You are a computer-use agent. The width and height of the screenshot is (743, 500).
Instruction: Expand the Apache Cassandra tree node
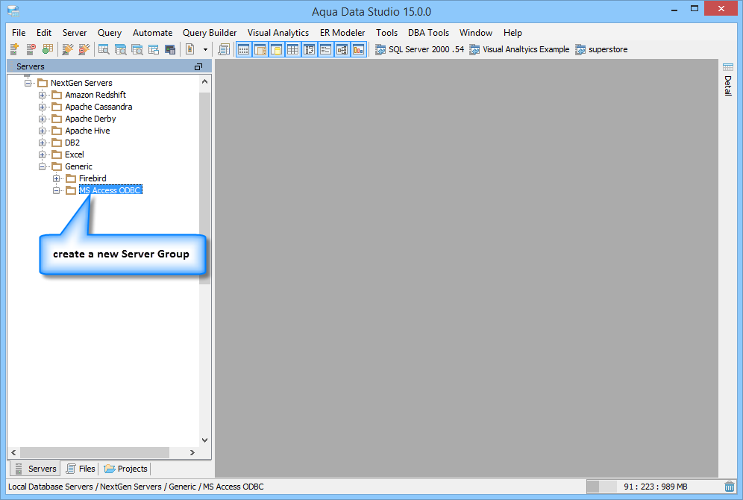[x=43, y=107]
